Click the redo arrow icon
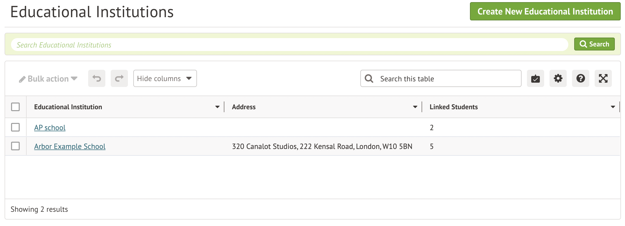 [x=119, y=78]
